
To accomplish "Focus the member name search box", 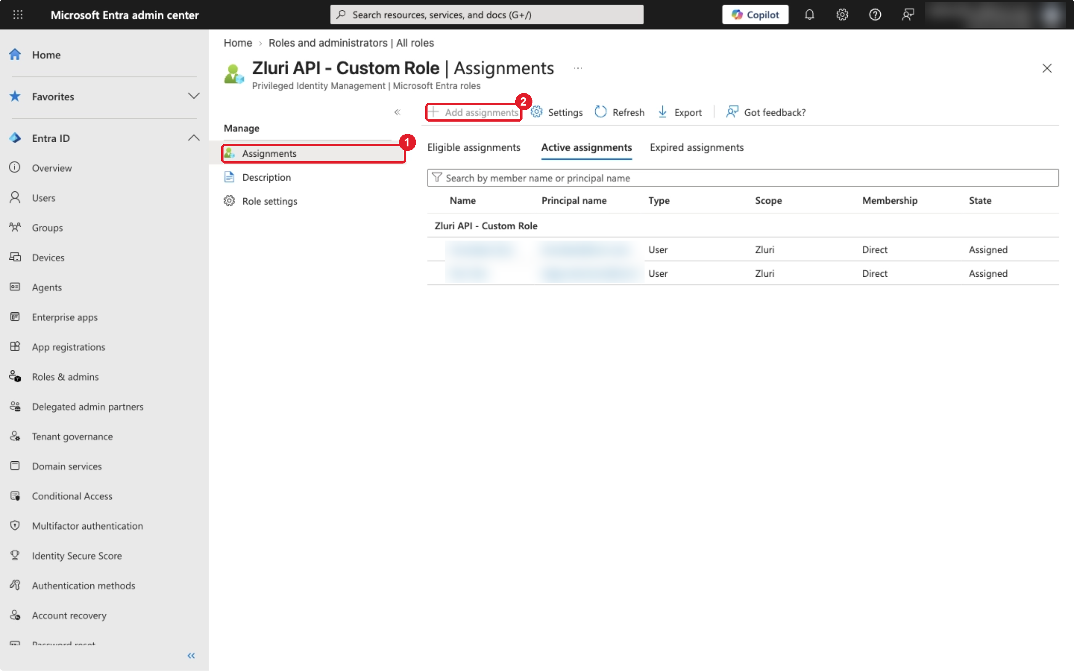I will point(743,178).
